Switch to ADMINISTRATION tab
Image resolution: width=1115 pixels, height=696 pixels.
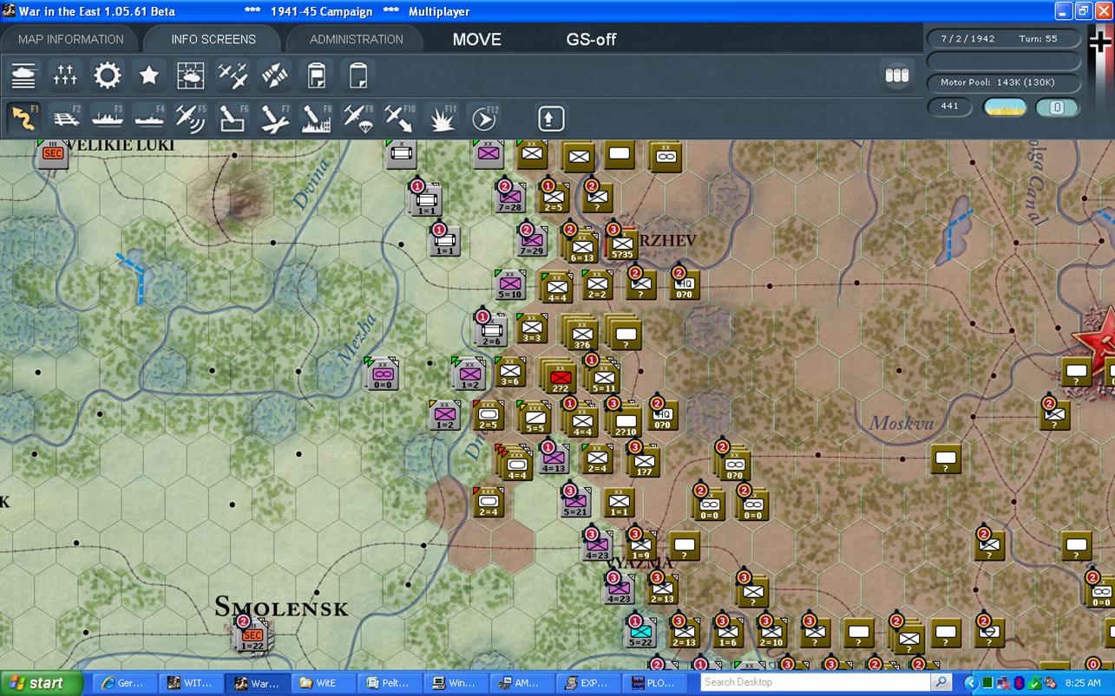click(x=356, y=39)
